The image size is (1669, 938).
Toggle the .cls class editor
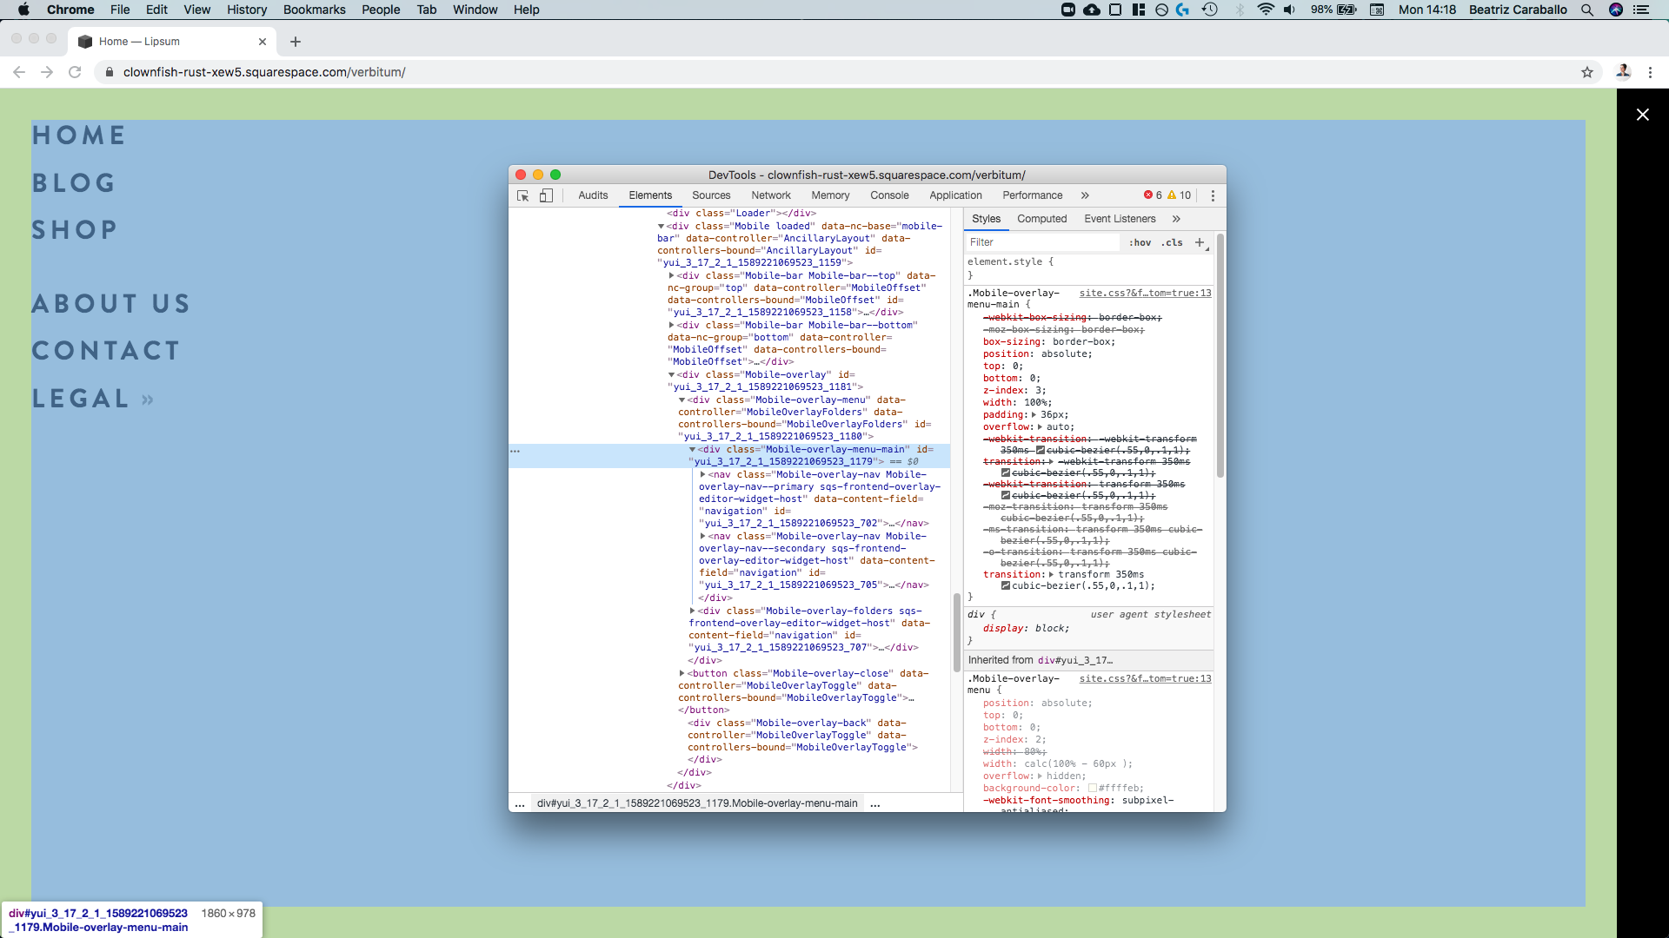(1172, 243)
